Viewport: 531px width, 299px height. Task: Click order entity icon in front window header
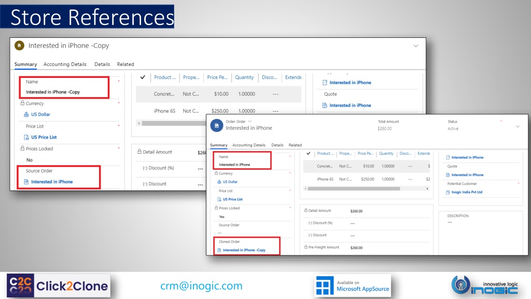[x=217, y=126]
